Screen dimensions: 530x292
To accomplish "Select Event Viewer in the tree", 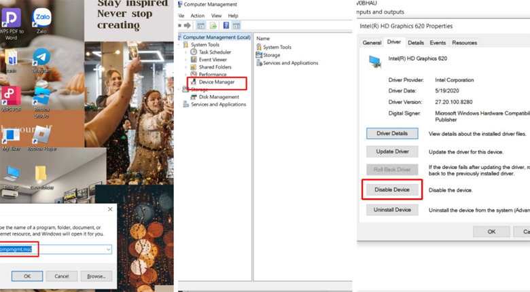I will point(213,60).
